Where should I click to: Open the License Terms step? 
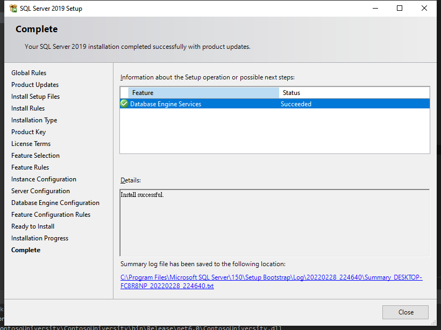coord(31,144)
